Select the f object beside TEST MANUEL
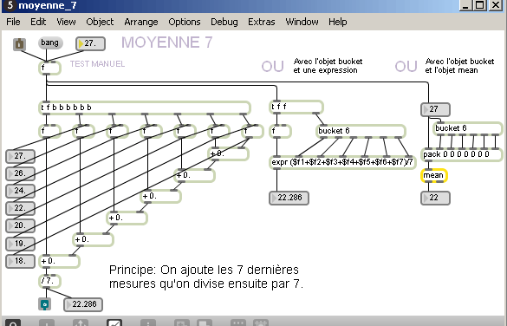 (49, 68)
